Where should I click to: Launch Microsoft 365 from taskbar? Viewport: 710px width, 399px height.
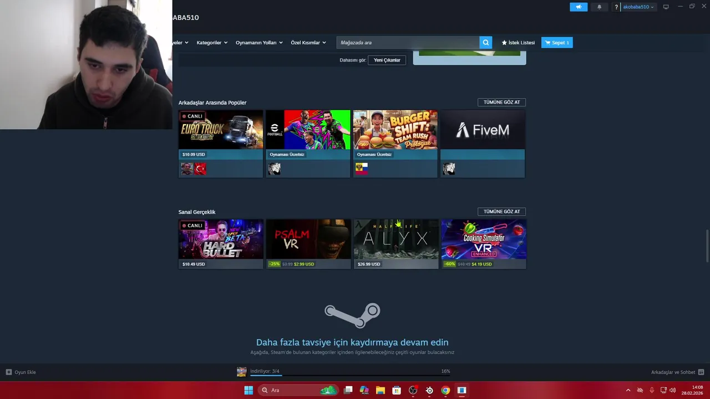pos(364,390)
